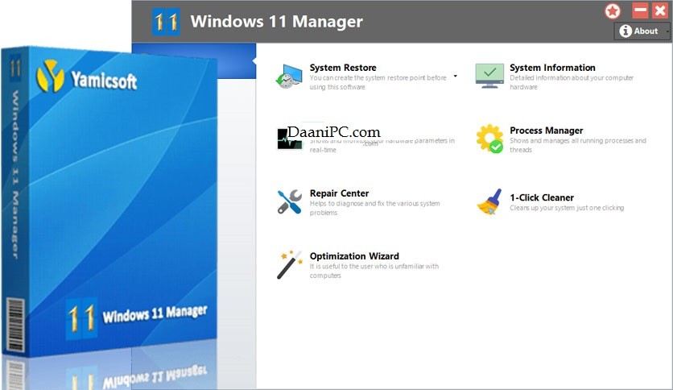The image size is (673, 390).
Task: Open Repair Center wrench icon
Action: [289, 201]
